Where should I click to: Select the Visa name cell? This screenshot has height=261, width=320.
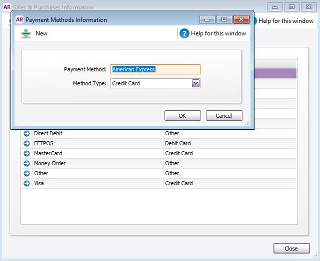[98, 183]
